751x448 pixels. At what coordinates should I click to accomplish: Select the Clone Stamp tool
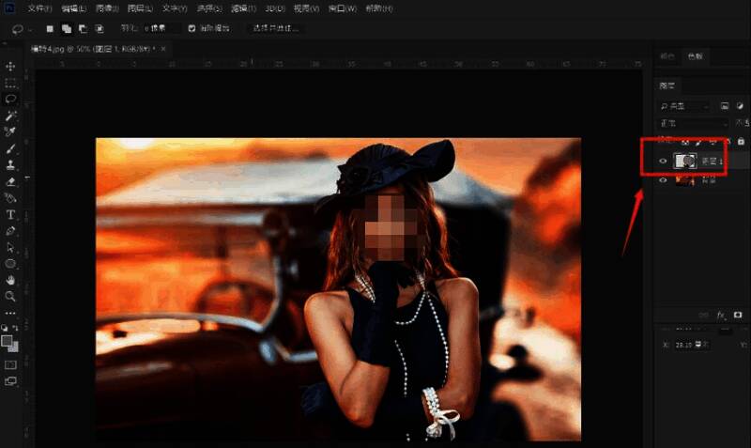tap(10, 164)
